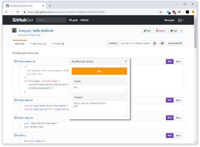
Task: Delete this gist
Action: (x=160, y=31)
